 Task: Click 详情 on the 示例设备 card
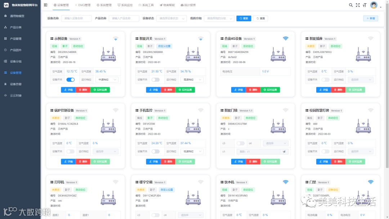[68, 90]
